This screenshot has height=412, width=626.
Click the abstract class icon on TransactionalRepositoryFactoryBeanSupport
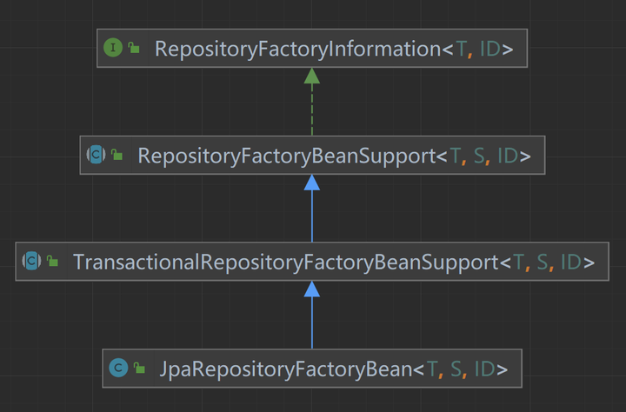point(31,261)
